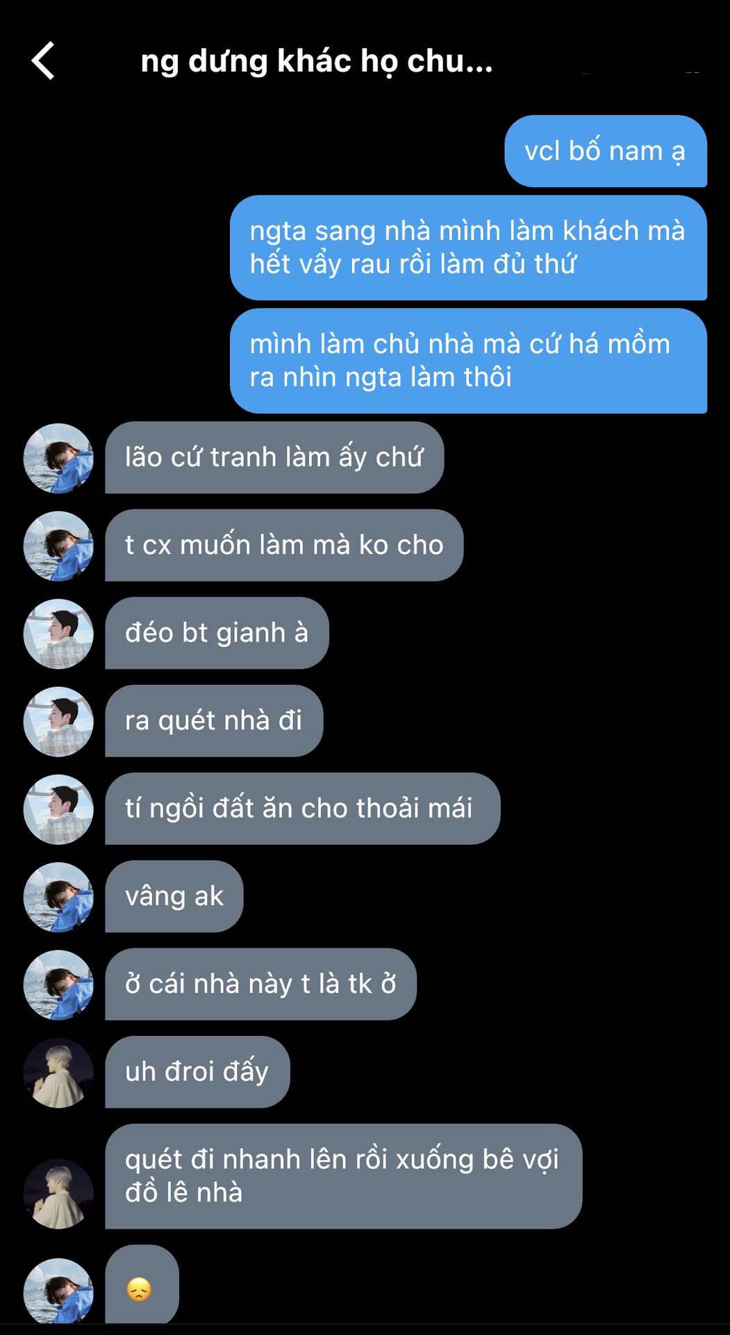
Task: Select the 'vcl bố nam ạ' message bubble
Action: (x=606, y=151)
